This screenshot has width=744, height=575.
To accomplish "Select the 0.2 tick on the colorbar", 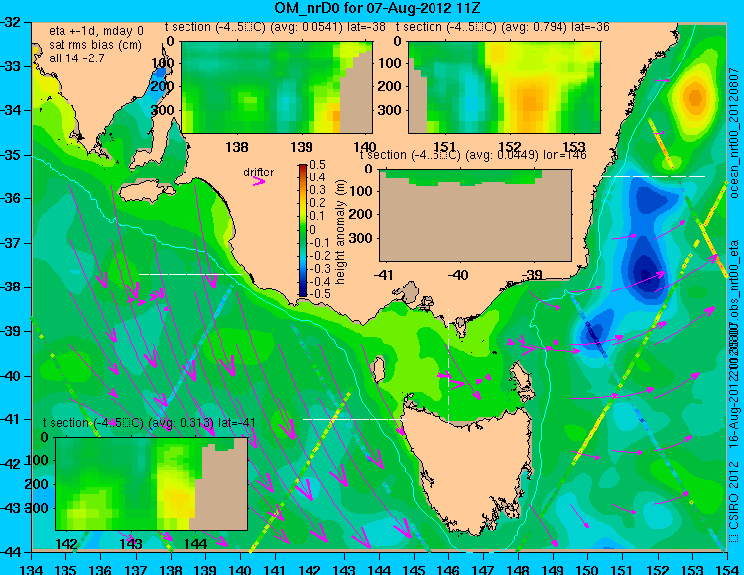I will click(x=317, y=203).
